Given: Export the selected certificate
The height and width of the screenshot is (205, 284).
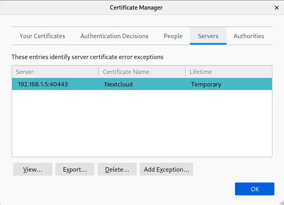Looking at the screenshot, I should click(75, 170).
